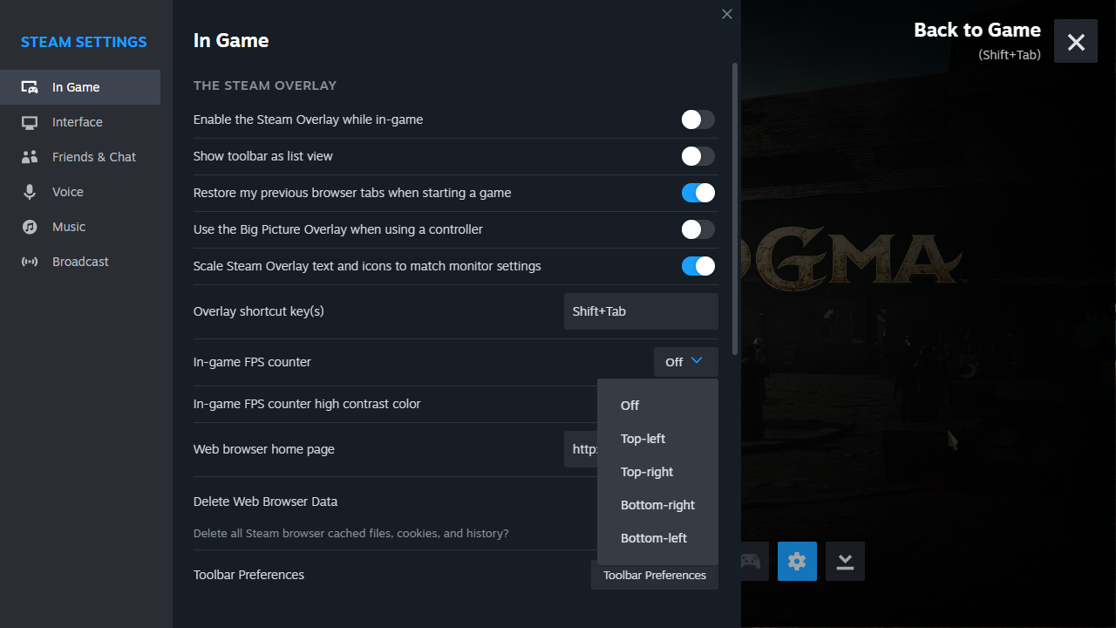Toggle Show toolbar as list view
Screen dimensions: 1116x628
[697, 156]
